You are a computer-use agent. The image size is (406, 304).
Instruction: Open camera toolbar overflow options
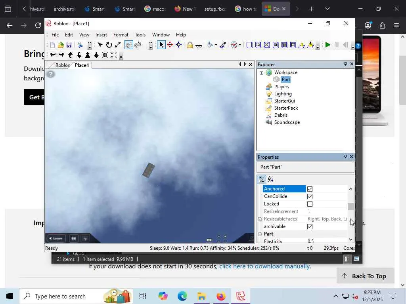click(x=121, y=56)
